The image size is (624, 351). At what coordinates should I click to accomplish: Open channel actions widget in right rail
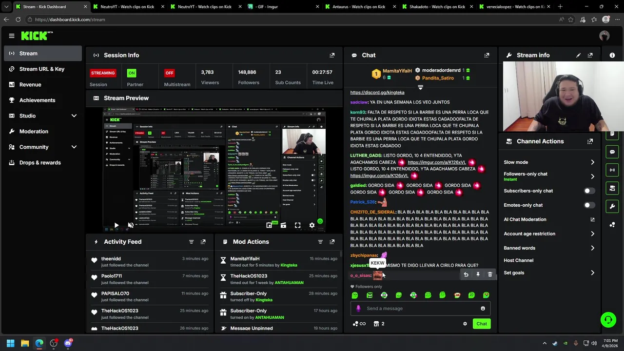(x=612, y=188)
